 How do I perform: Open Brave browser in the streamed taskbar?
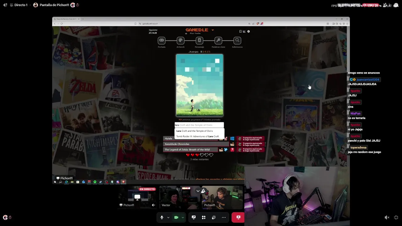point(123,182)
